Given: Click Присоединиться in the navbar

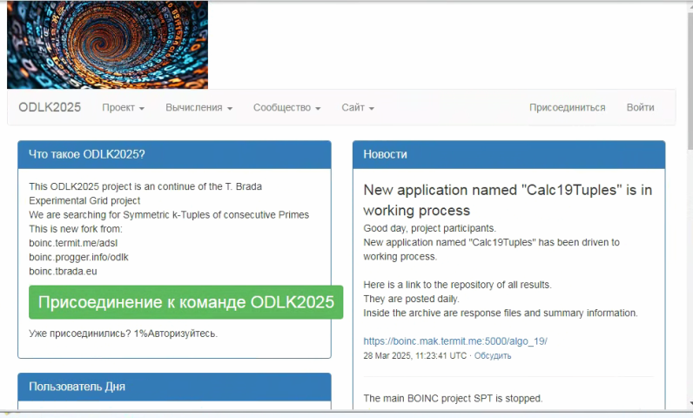Looking at the screenshot, I should tap(568, 107).
